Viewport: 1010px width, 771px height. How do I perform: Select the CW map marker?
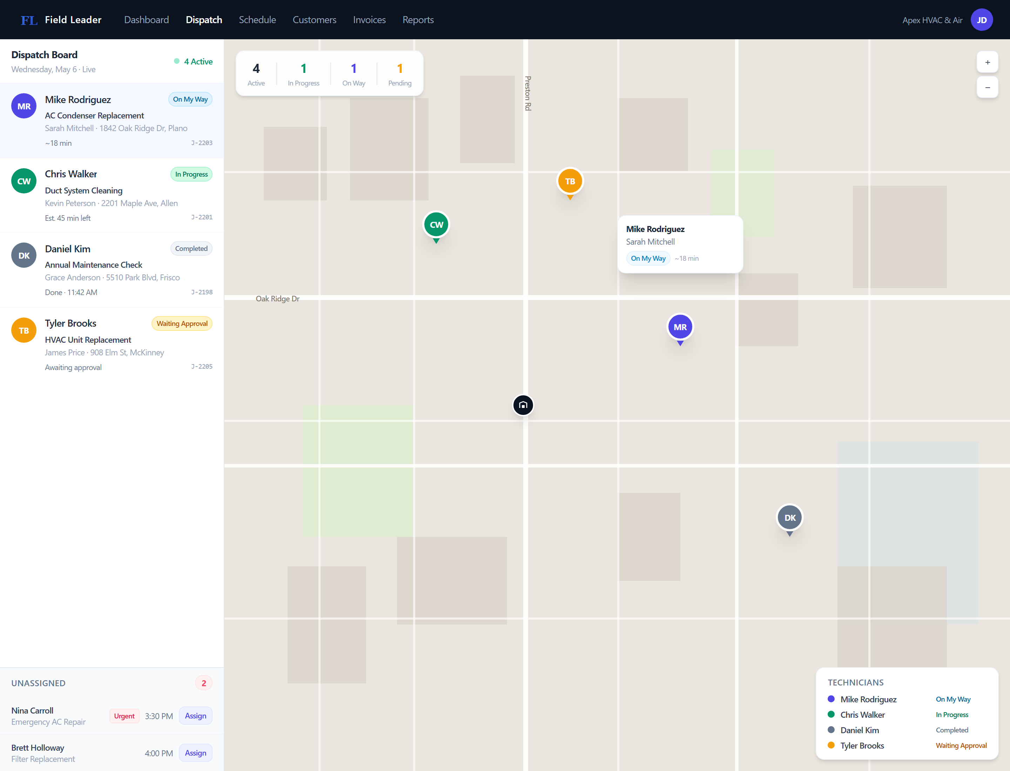point(436,225)
